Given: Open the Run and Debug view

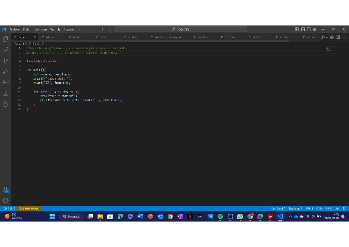Looking at the screenshot, I should pos(5,72).
